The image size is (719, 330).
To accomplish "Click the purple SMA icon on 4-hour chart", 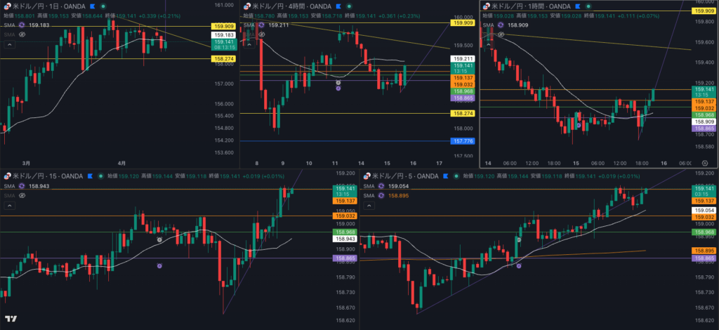I will pyautogui.click(x=260, y=25).
